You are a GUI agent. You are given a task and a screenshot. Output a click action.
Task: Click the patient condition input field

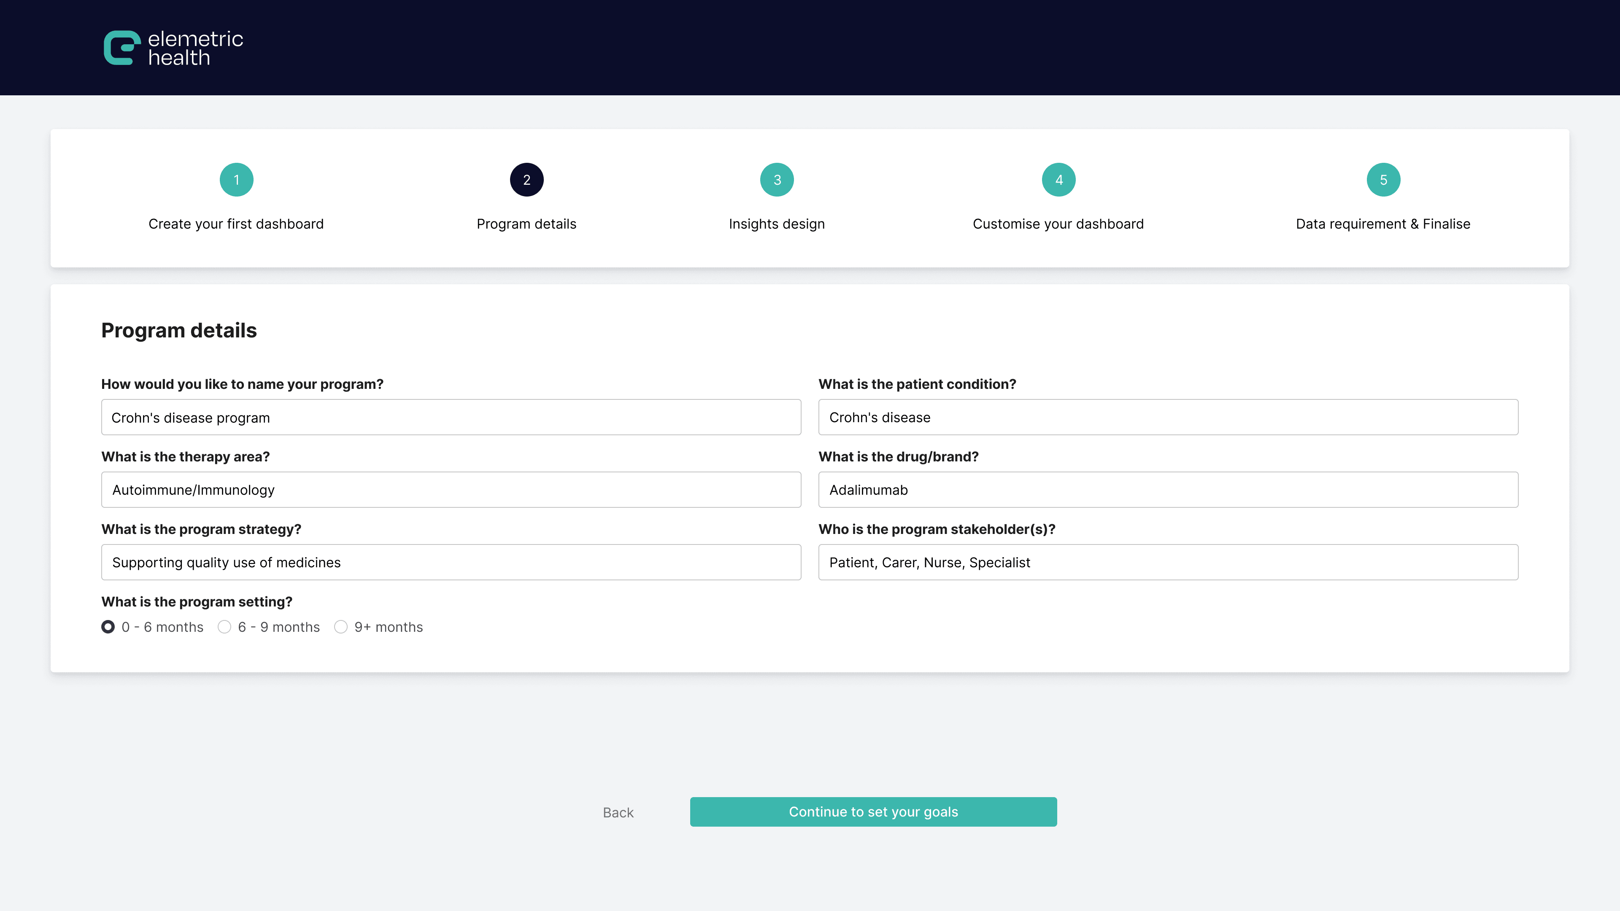click(1168, 418)
